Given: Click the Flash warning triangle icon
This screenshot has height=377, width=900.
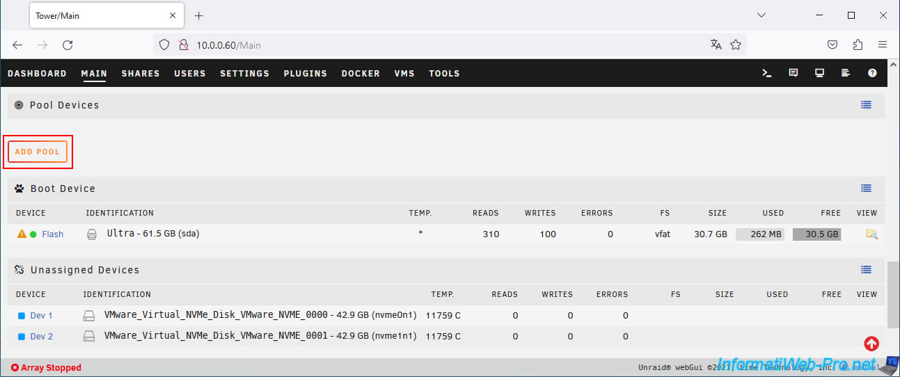Looking at the screenshot, I should click(x=22, y=234).
